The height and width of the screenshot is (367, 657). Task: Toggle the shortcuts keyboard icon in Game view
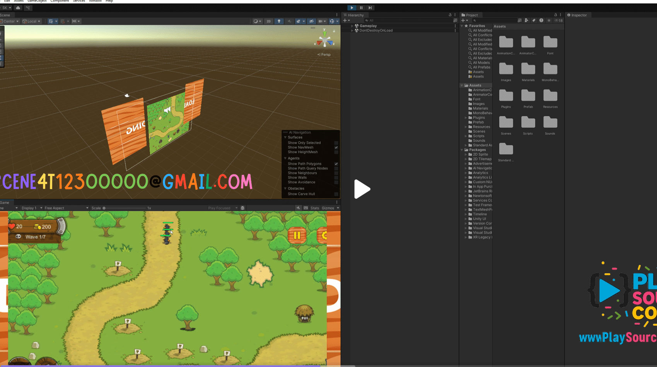[306, 208]
